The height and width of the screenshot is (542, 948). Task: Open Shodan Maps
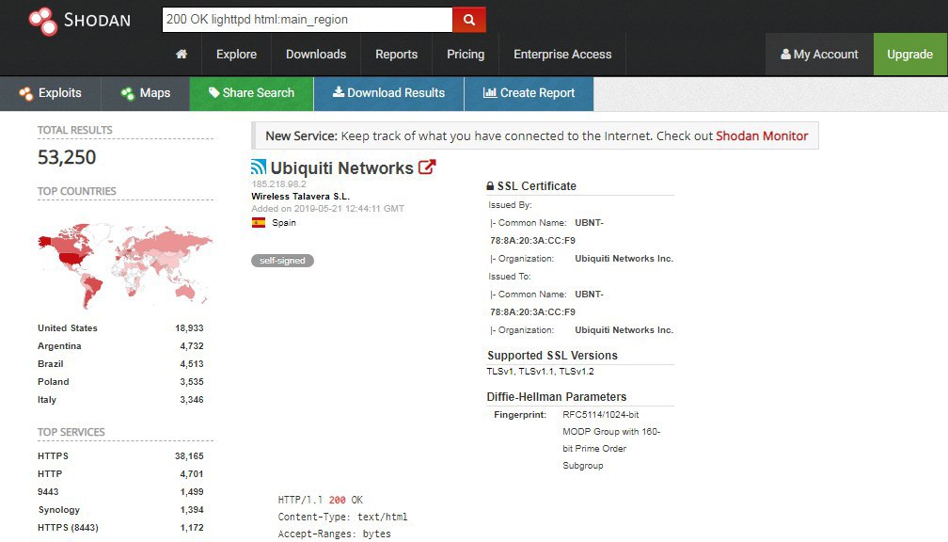coord(146,93)
